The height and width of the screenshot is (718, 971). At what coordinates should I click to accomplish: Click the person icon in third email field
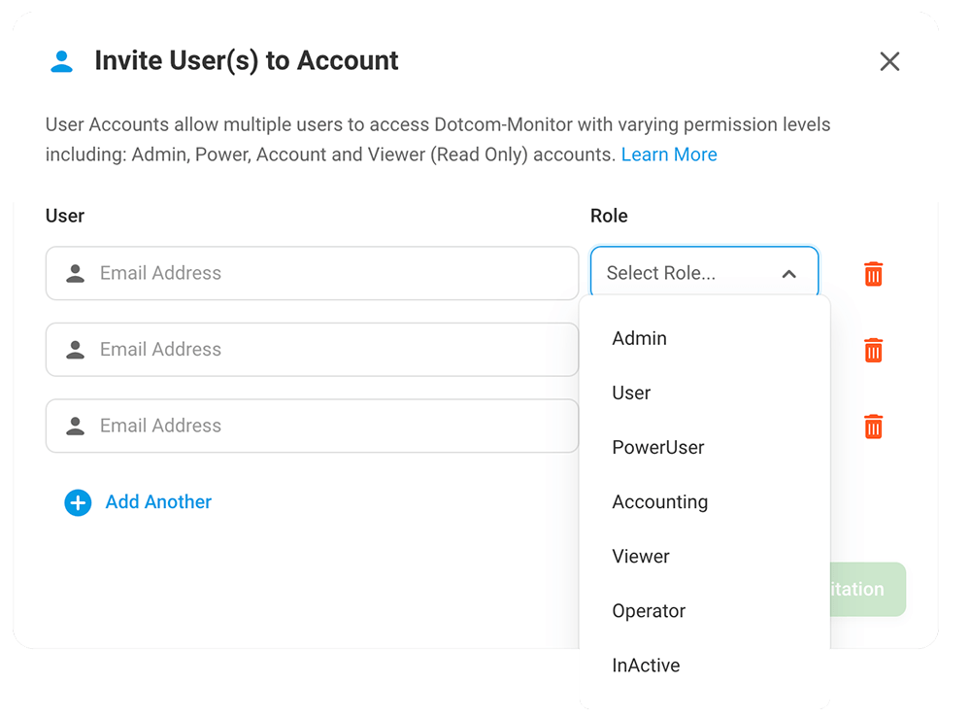pyautogui.click(x=76, y=426)
